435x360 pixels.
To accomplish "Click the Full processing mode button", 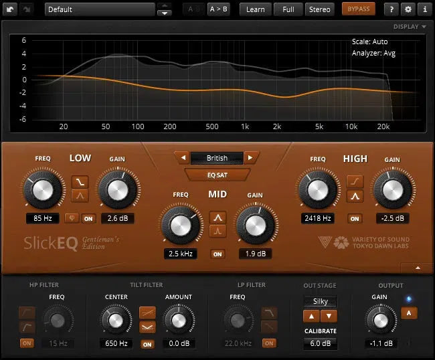I will pyautogui.click(x=288, y=9).
